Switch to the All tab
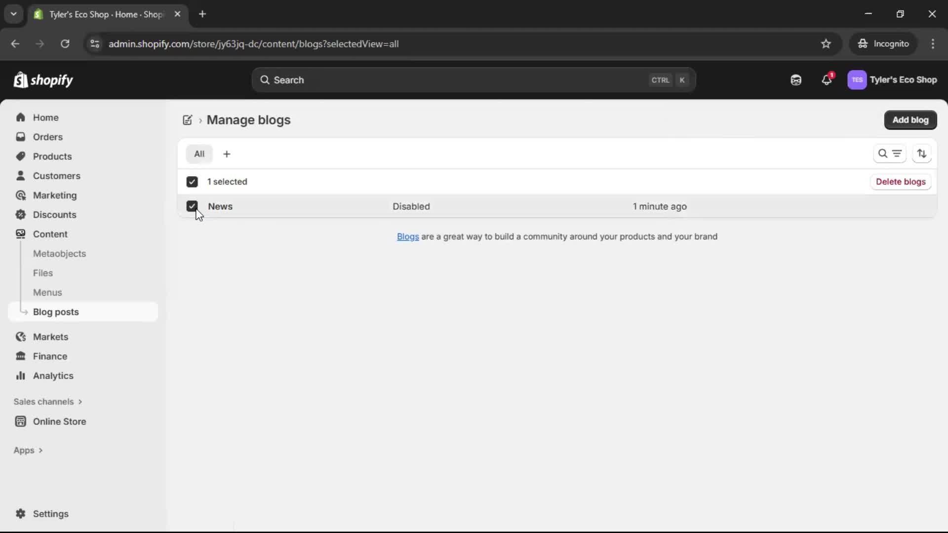This screenshot has width=948, height=533. coord(199,153)
